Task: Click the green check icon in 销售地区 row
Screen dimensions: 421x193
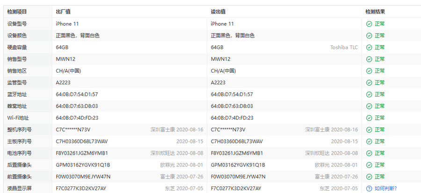Action: 369,71
